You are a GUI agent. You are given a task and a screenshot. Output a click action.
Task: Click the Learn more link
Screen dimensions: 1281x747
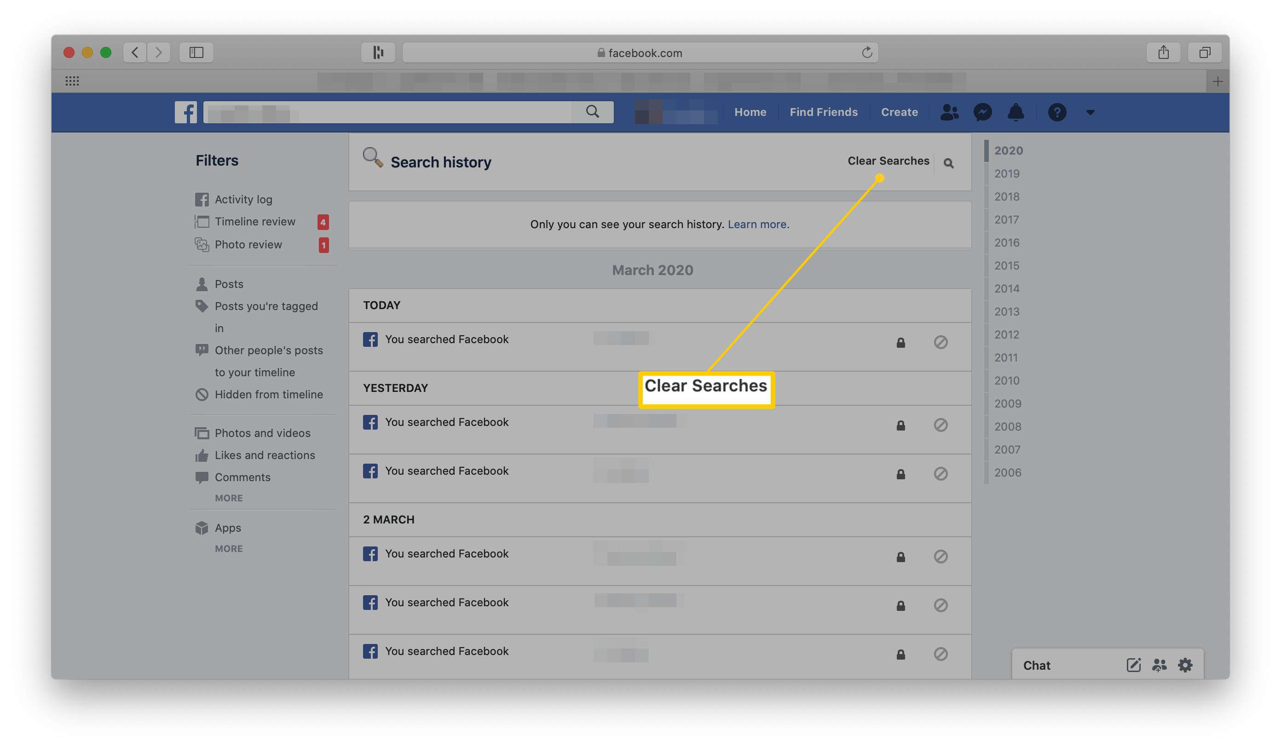click(x=758, y=224)
